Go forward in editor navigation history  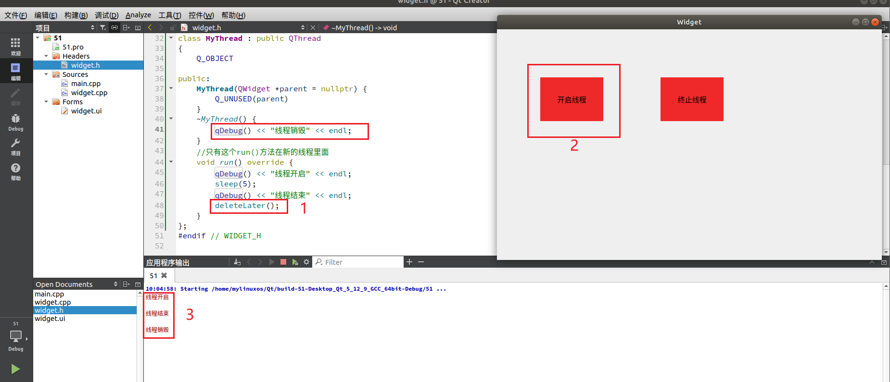(x=161, y=27)
